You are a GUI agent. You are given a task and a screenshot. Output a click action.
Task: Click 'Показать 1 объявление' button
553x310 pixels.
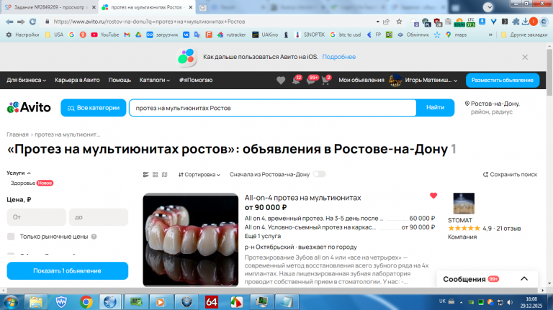coord(68,271)
